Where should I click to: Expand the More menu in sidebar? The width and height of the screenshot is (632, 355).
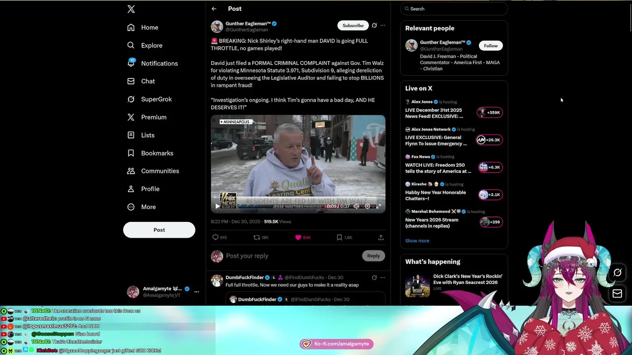[141, 207]
